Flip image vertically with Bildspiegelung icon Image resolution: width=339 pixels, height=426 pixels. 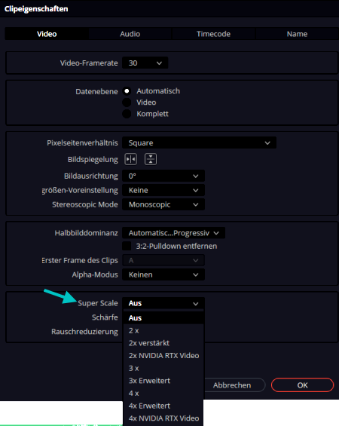pos(151,159)
